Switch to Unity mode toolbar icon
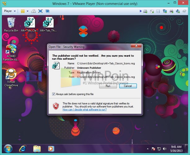190x155 pixels. tap(47, 11)
